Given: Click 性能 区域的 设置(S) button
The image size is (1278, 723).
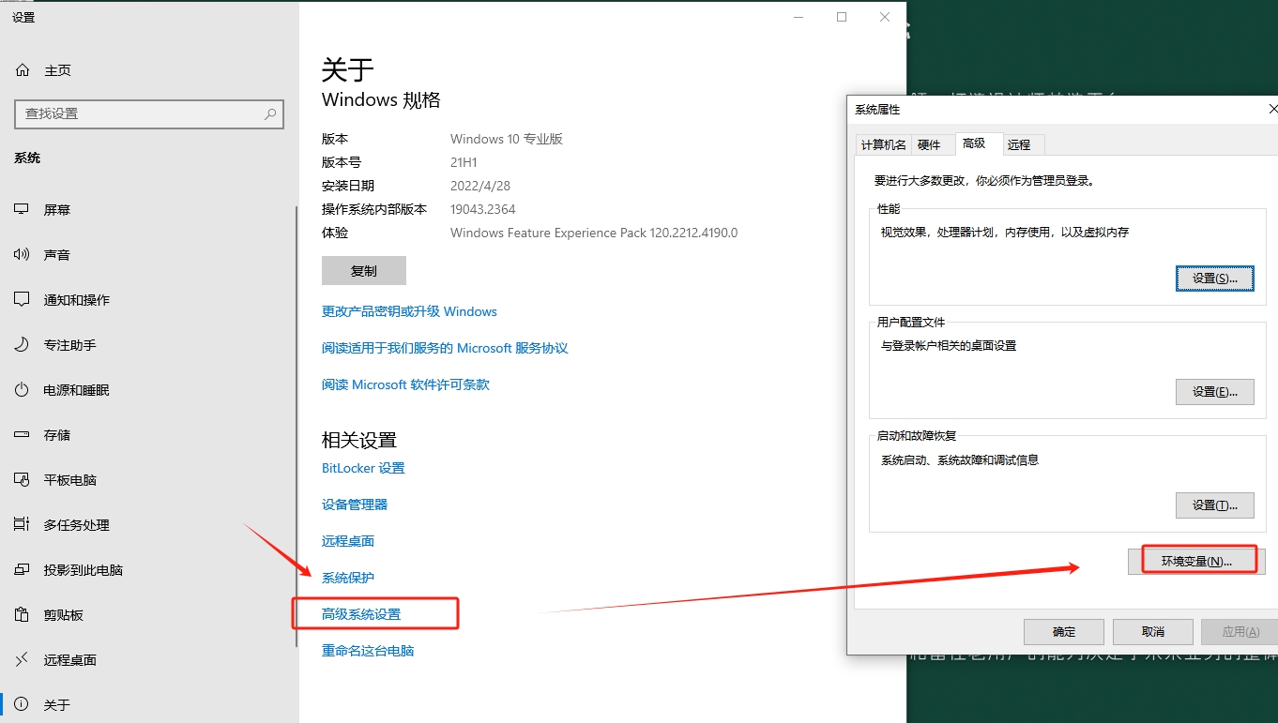Looking at the screenshot, I should pyautogui.click(x=1214, y=278).
